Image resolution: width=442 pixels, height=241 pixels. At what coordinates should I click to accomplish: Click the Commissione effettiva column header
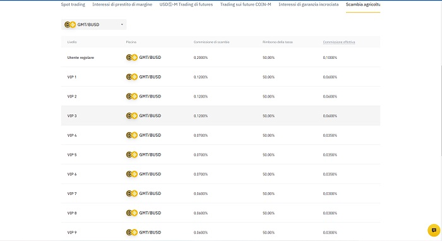[339, 42]
